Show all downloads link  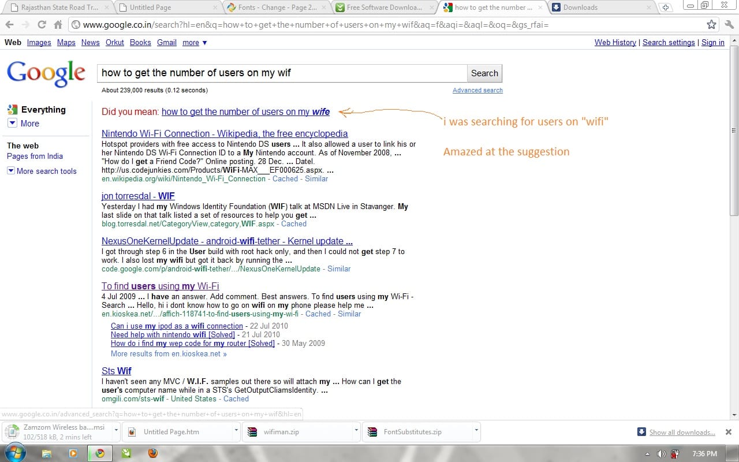click(x=682, y=432)
